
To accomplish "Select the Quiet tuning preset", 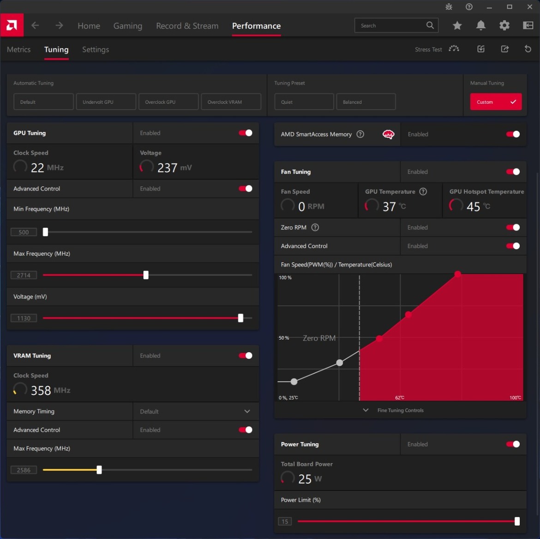I will 304,102.
